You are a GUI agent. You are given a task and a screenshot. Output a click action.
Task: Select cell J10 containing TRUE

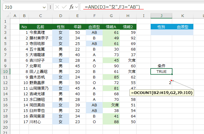coord(161,71)
